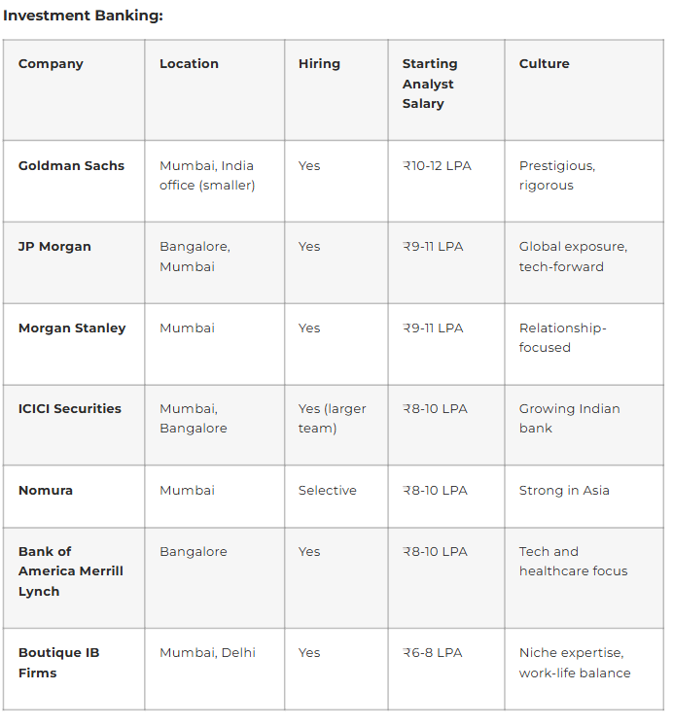The image size is (673, 725).
Task: Select the "Yes (larger team)" hiring cell
Action: [332, 419]
